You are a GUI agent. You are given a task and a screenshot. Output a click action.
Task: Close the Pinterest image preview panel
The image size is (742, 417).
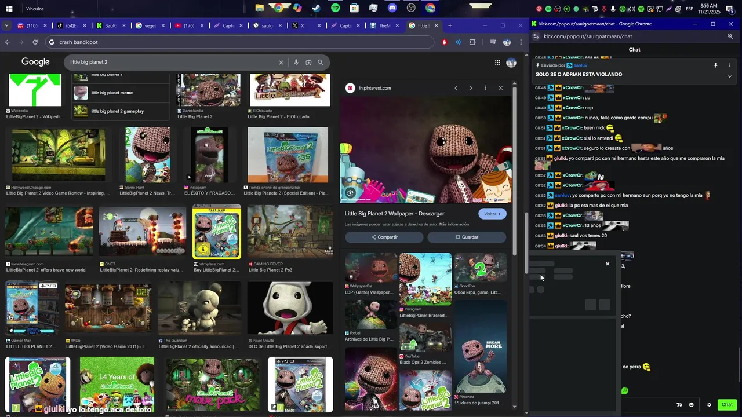point(501,88)
